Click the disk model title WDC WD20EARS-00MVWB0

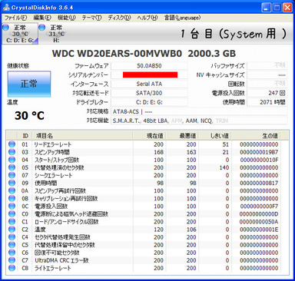[x=117, y=54]
